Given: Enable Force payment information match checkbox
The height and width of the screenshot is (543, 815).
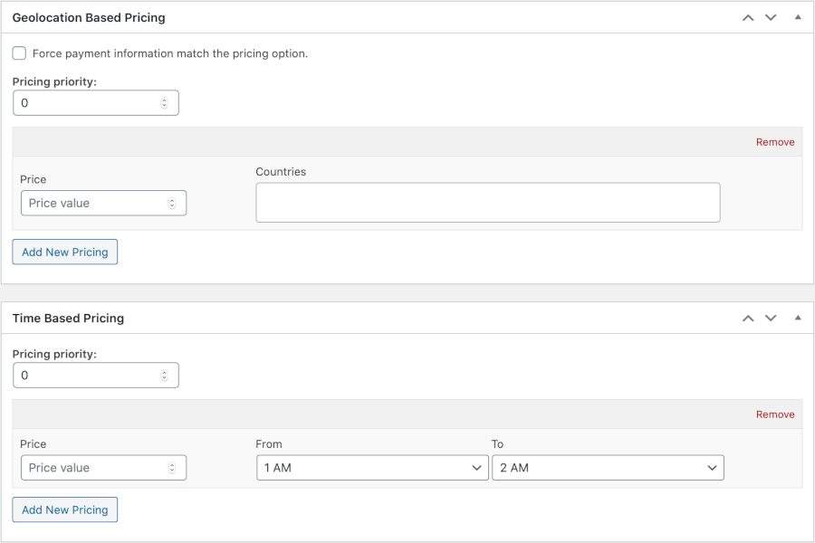Looking at the screenshot, I should click(x=19, y=53).
